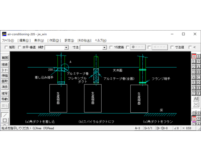
Task: Select square layer button A
Action: click(x=199, y=67)
